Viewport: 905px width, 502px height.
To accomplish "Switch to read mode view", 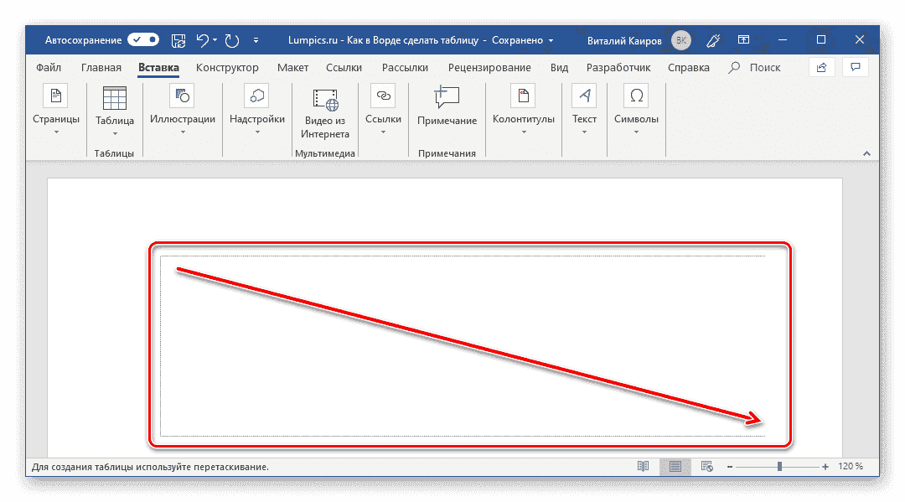I will [x=644, y=466].
